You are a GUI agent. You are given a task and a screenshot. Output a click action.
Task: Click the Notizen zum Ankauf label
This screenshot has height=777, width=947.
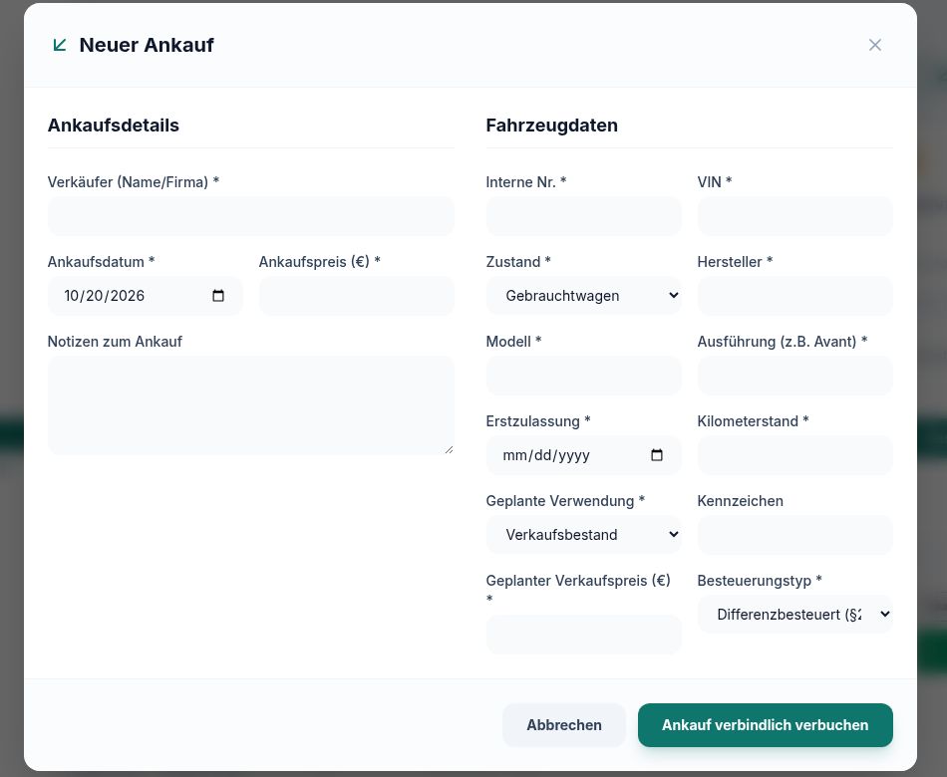[x=115, y=341]
